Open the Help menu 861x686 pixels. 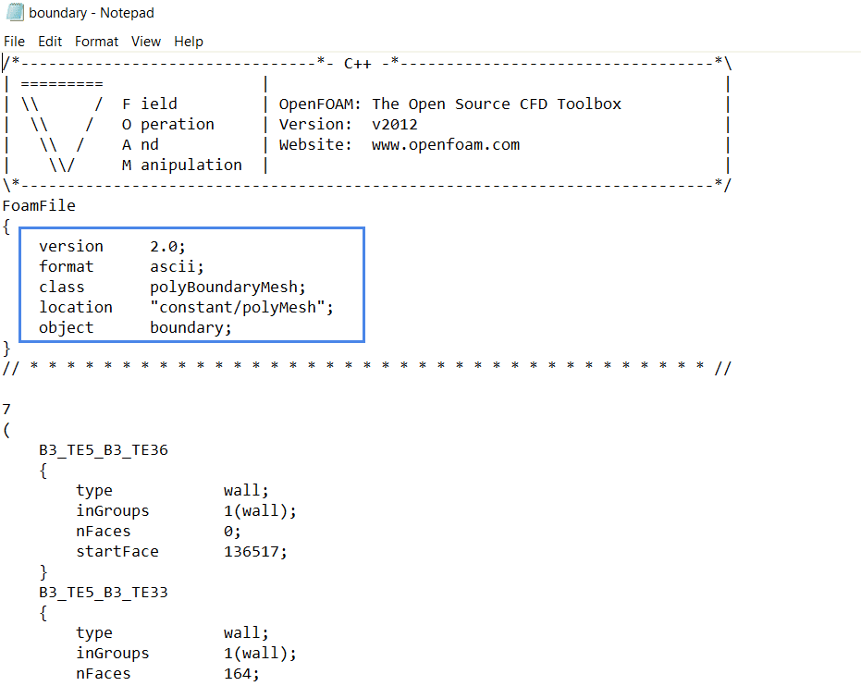tap(189, 42)
